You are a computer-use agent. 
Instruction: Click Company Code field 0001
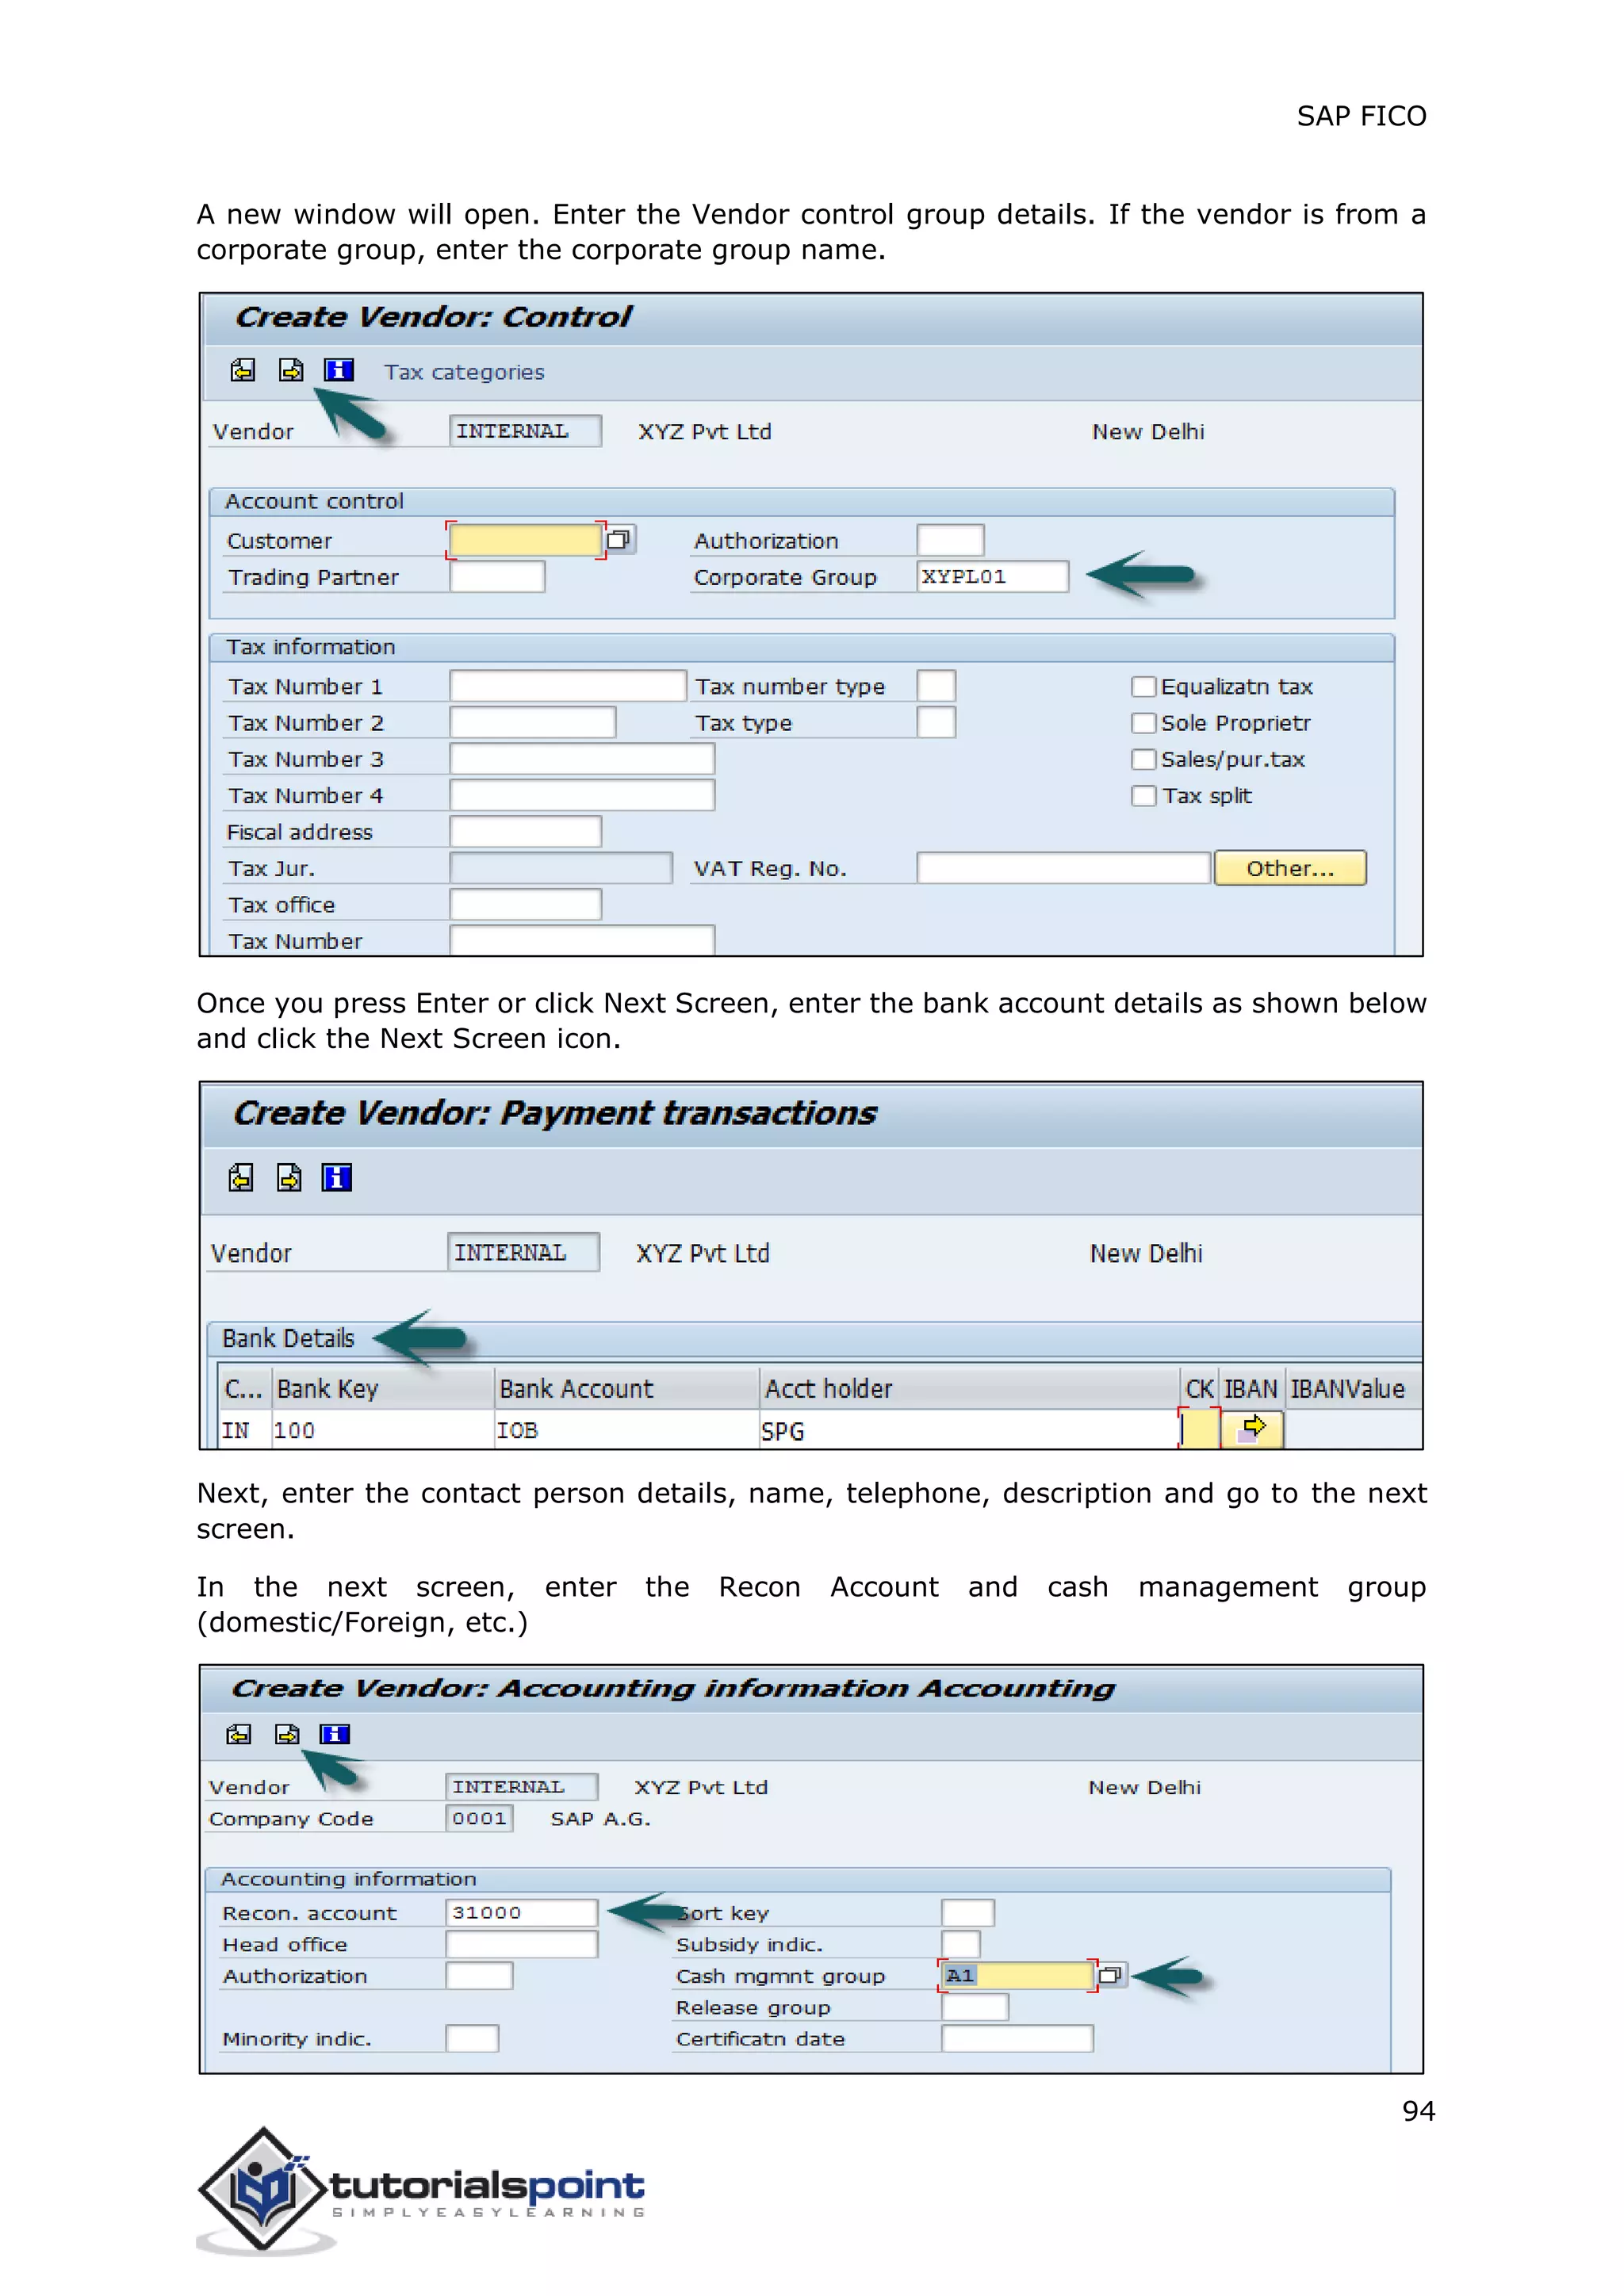click(x=479, y=1818)
